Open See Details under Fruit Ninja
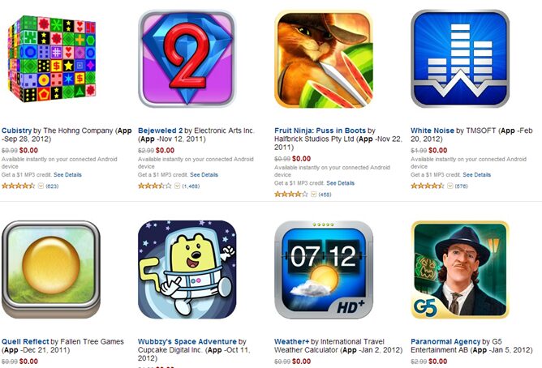 point(340,183)
